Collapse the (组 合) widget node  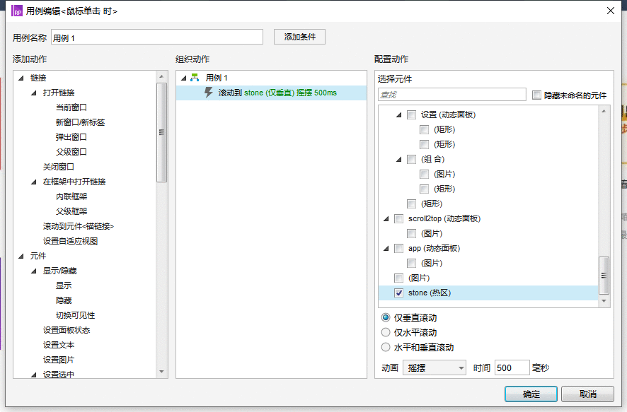pos(398,160)
